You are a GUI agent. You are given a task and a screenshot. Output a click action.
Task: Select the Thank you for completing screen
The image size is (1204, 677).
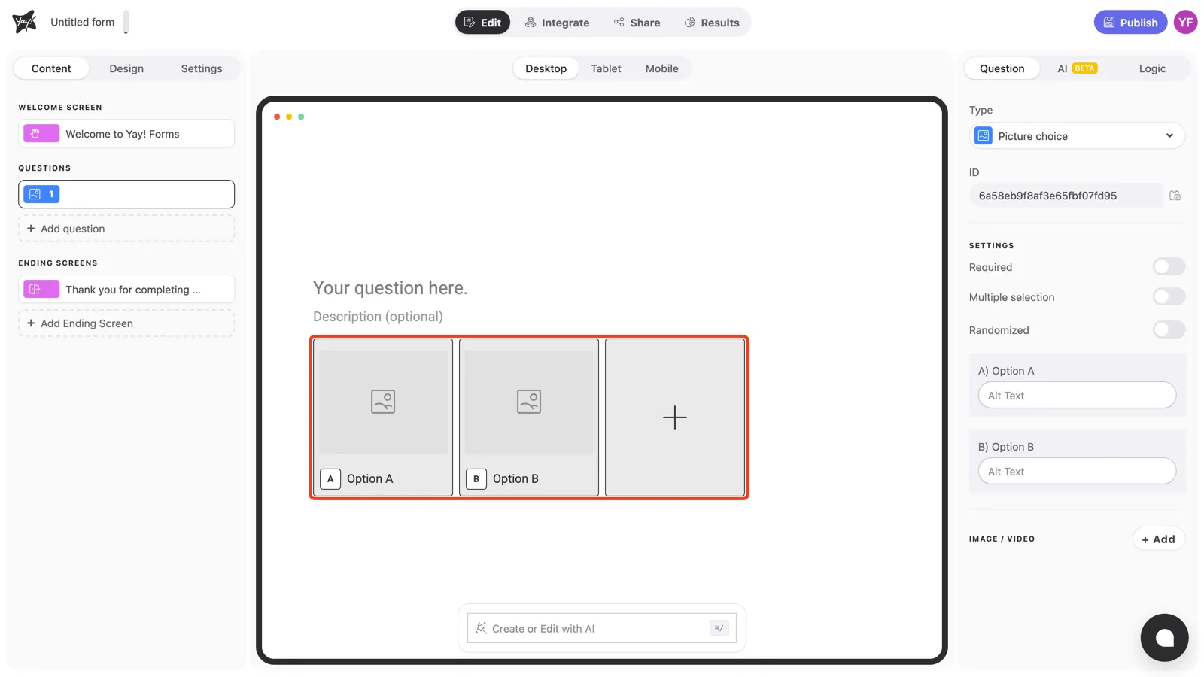pos(126,290)
